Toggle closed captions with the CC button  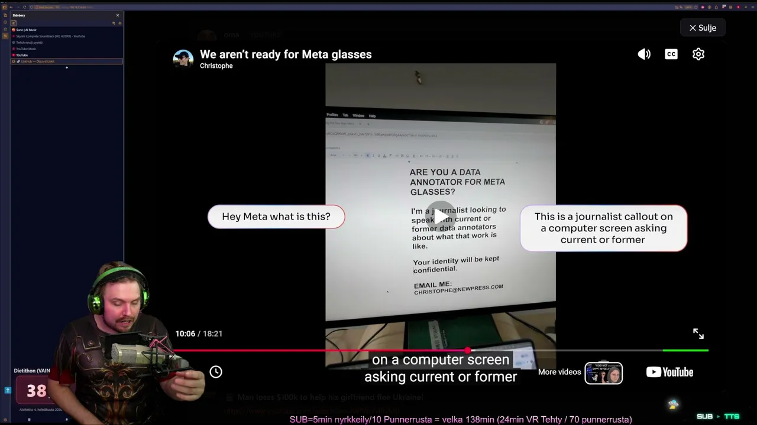click(671, 54)
